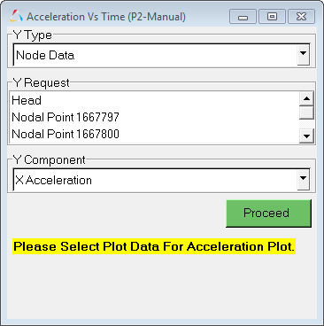Click the scrollbar track below the thumb

click(306, 124)
